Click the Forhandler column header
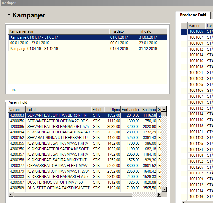 130,110
